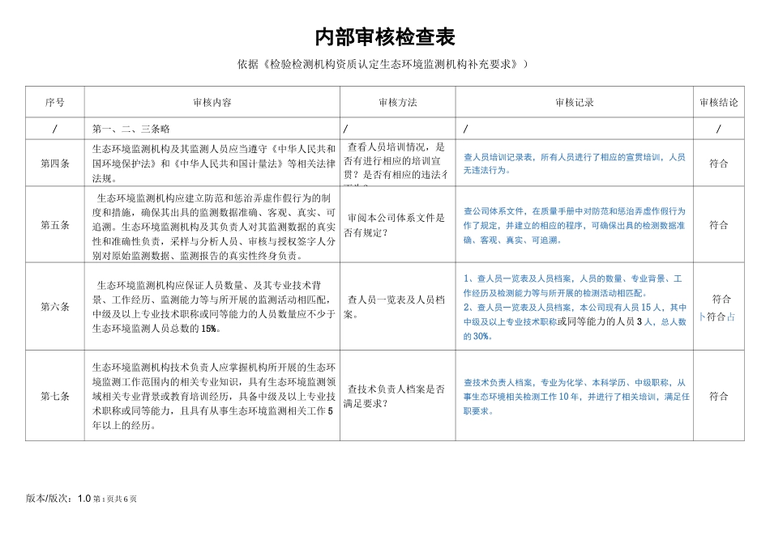
Task: Click the 第四条 row label
Action: pyautogui.click(x=54, y=164)
